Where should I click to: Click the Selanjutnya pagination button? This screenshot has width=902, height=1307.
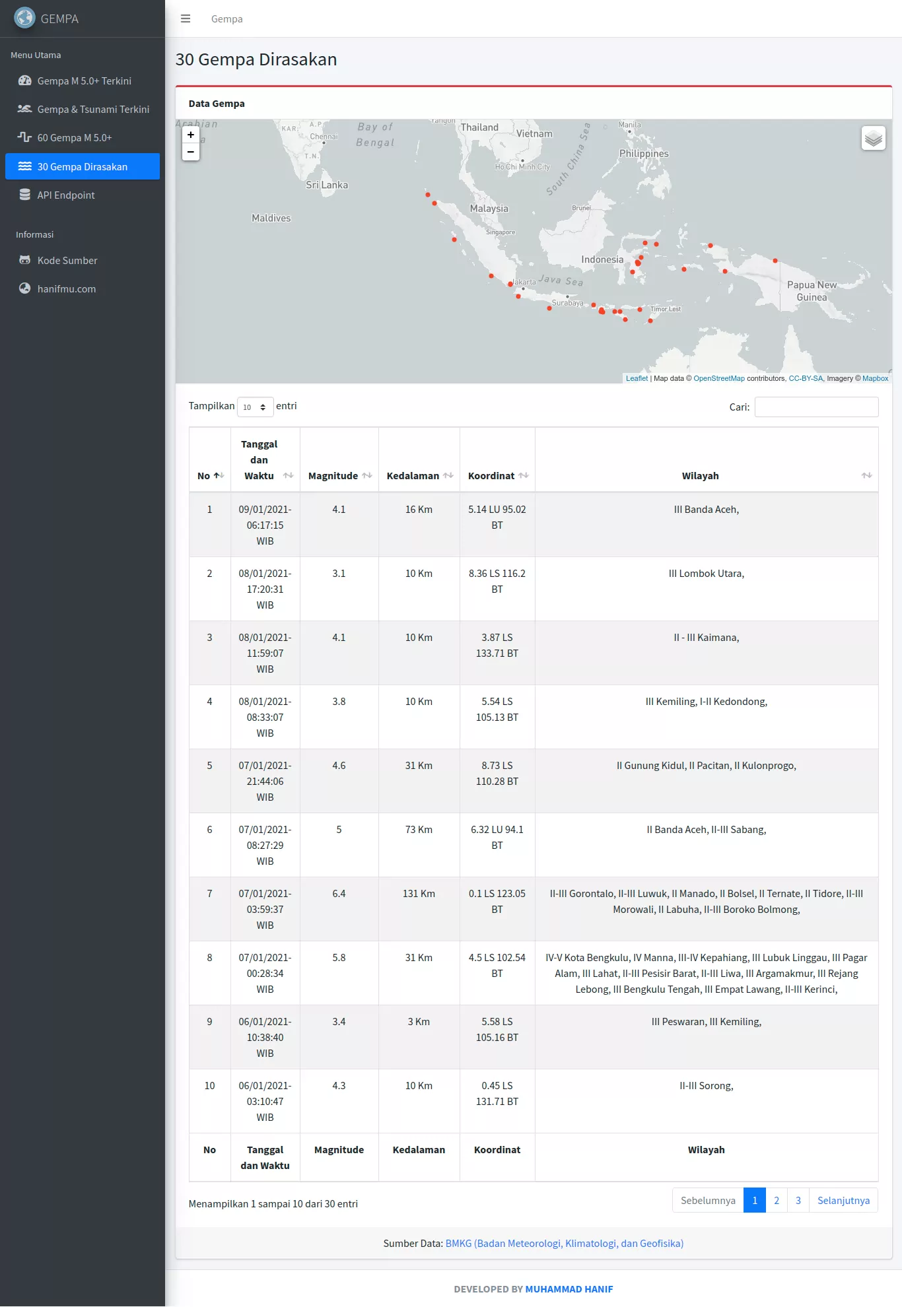tap(843, 1200)
